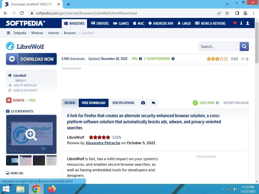
Task: Click the Windows breadcrumb link
Action: pyautogui.click(x=37, y=33)
